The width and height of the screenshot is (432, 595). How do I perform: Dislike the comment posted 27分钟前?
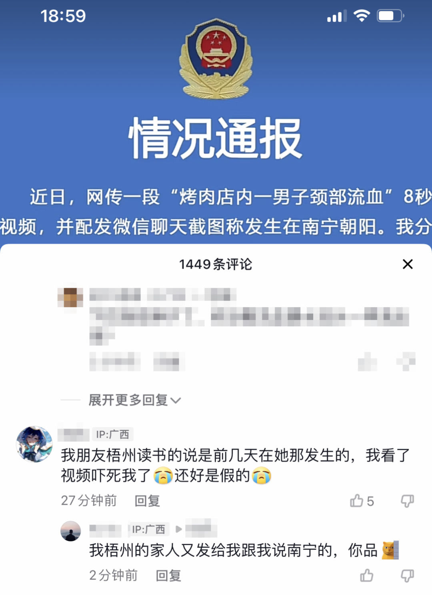click(407, 501)
